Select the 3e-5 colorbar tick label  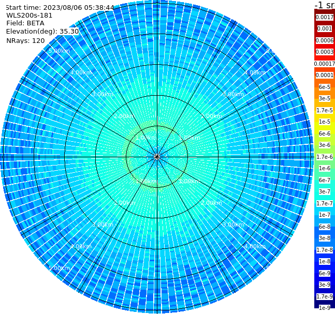(x=325, y=98)
